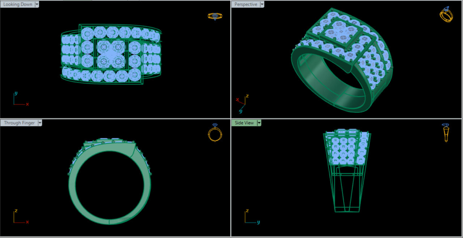Select the ring profile icon in Through Finger viewport
The width and height of the screenshot is (463, 238).
tap(215, 134)
